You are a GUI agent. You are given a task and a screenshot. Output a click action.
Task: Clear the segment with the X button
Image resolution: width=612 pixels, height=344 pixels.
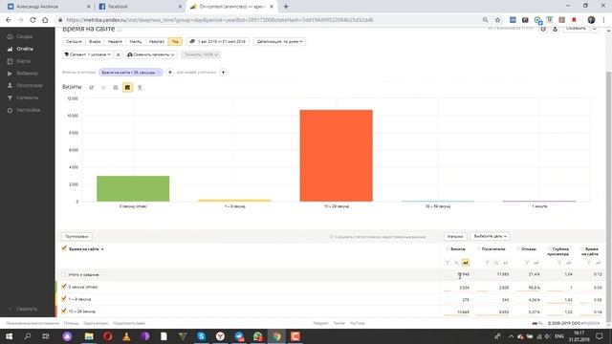[x=119, y=54]
